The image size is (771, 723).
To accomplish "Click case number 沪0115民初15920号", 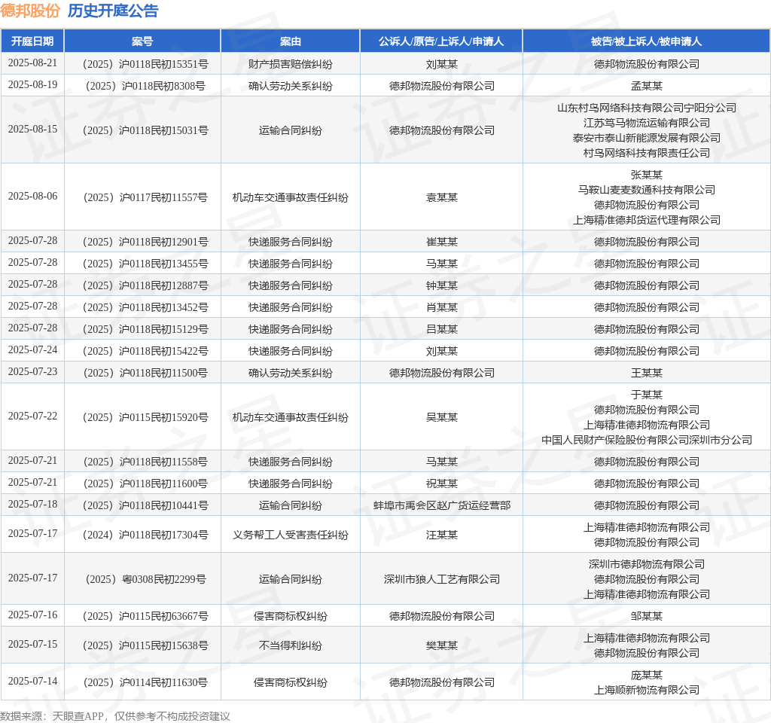I will (x=145, y=417).
